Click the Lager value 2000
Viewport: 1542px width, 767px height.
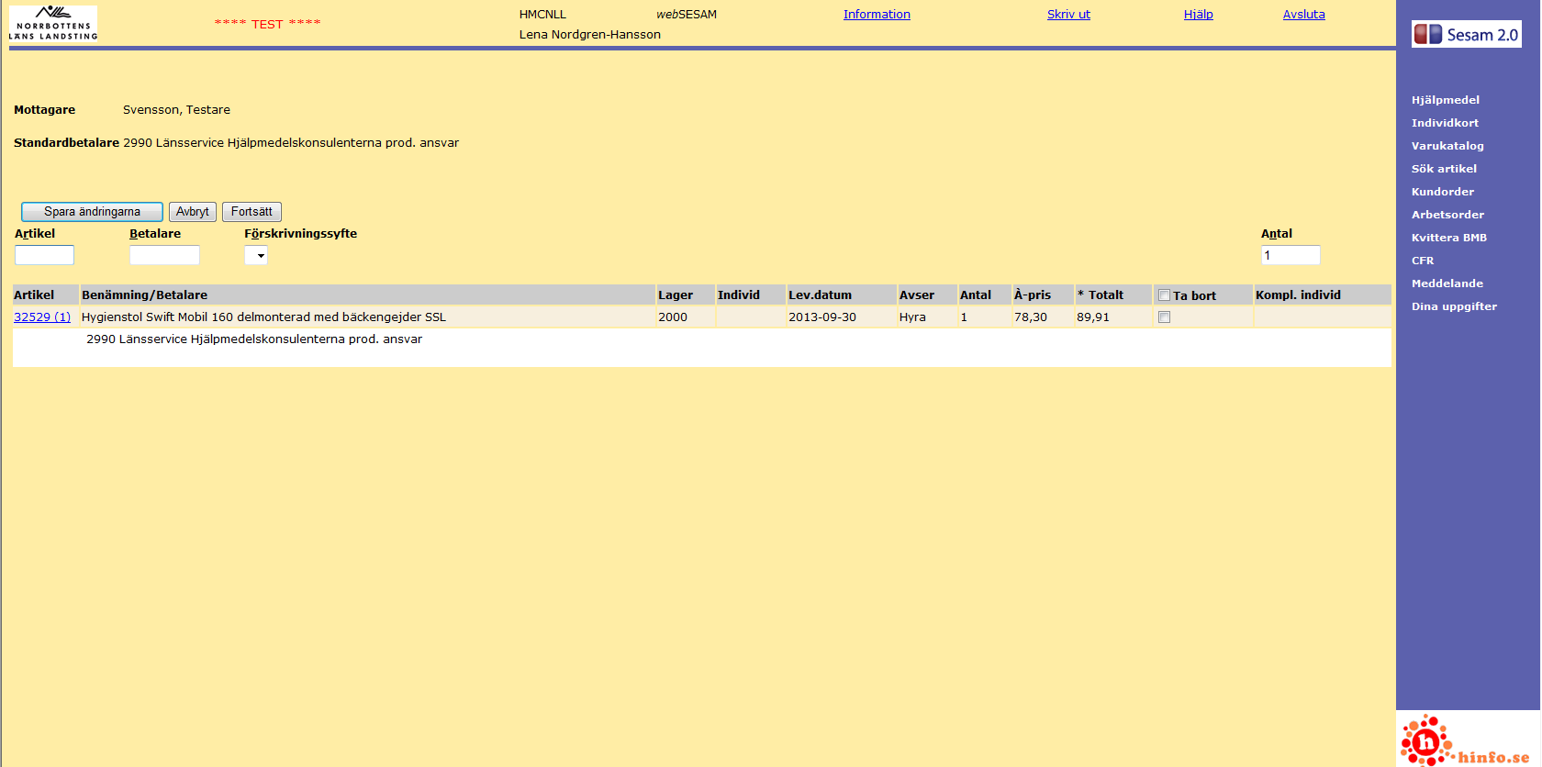point(673,317)
